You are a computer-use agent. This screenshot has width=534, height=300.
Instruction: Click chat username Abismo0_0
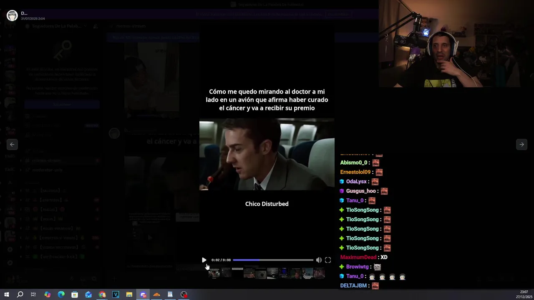click(354, 162)
